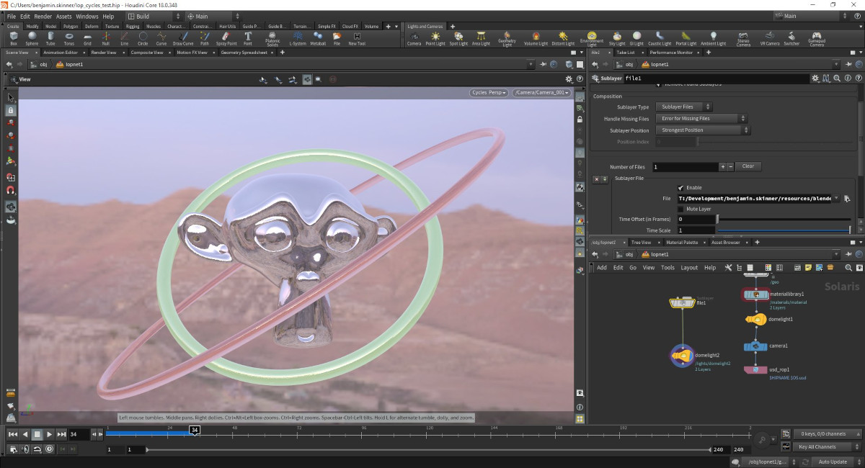Add an Environment Light
This screenshot has height=468, width=865.
[592, 38]
